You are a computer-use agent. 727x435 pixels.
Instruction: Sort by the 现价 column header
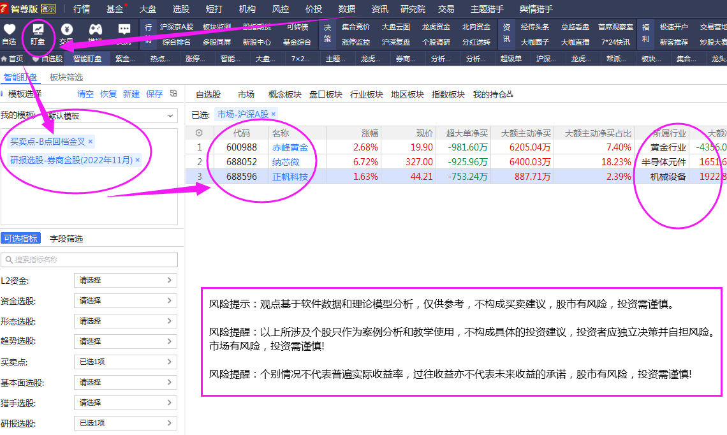click(x=424, y=133)
